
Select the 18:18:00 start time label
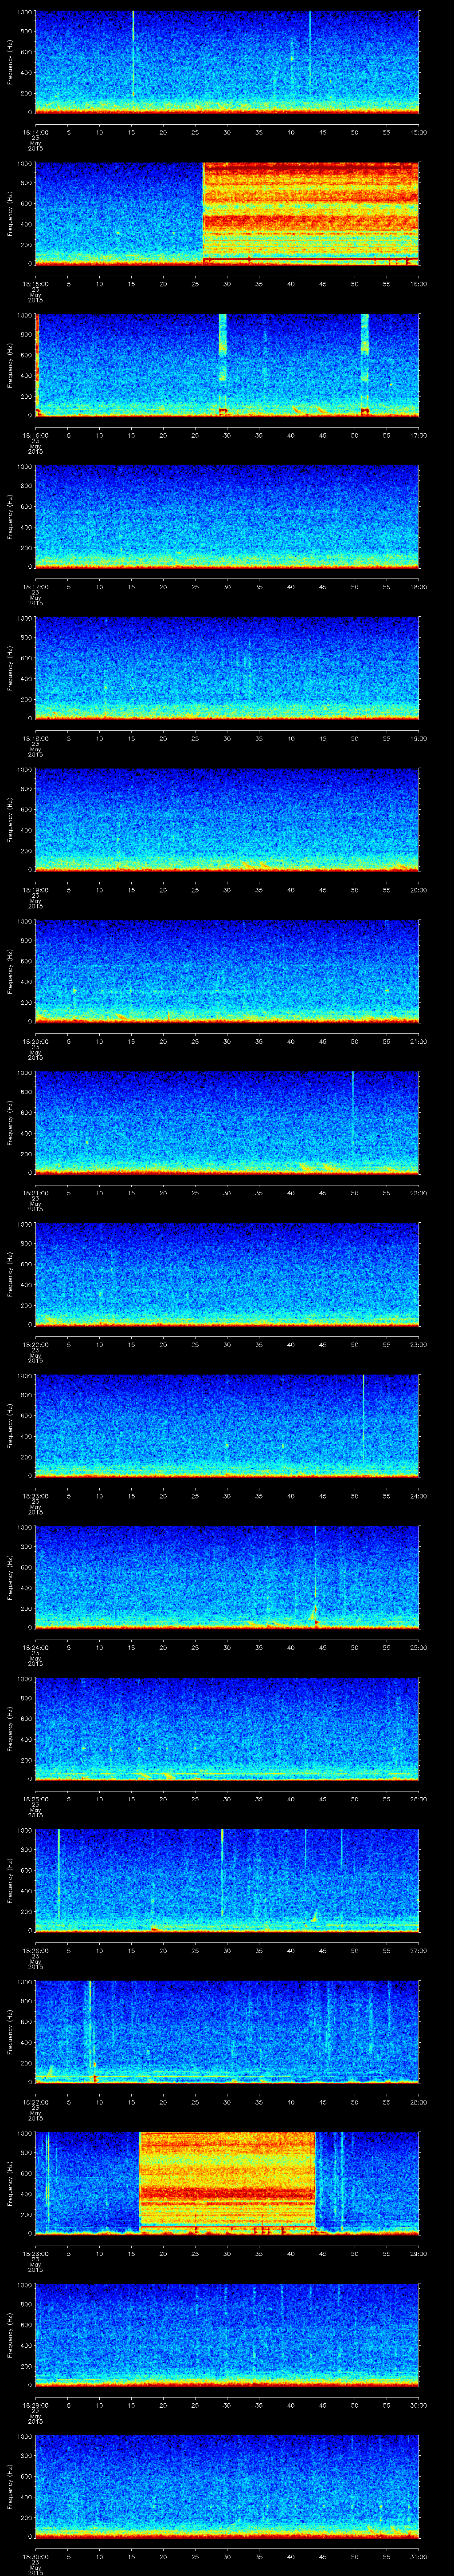coord(35,739)
